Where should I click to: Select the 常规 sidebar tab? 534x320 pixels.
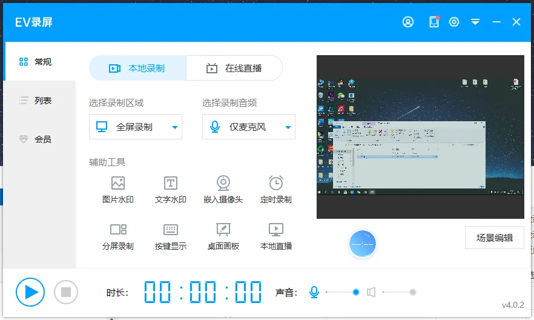39,62
